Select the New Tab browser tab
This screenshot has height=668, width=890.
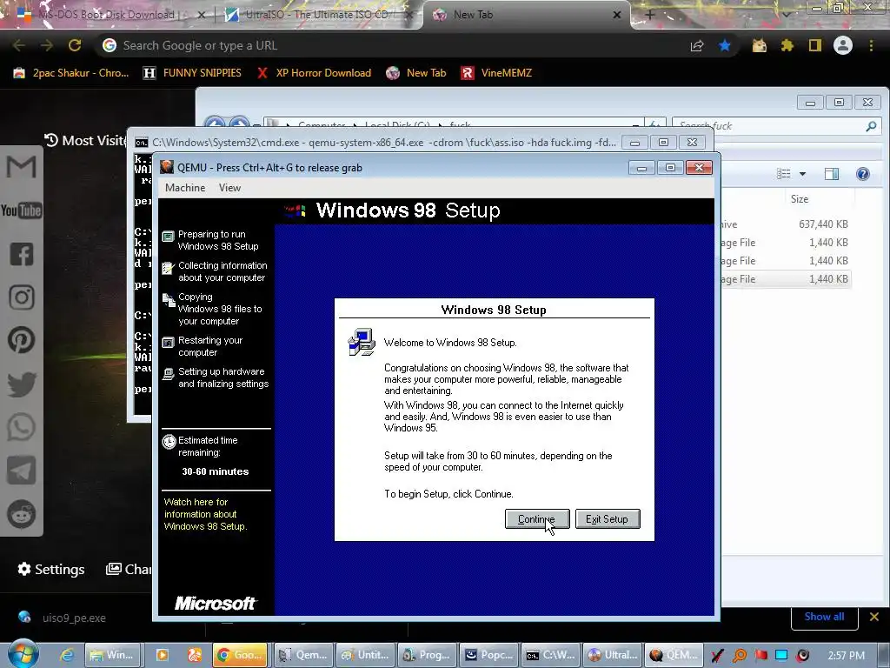point(527,15)
